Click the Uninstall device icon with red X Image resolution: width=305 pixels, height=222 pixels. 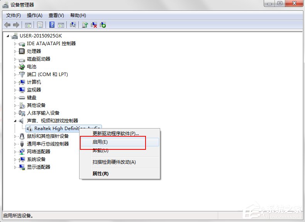coord(94,25)
